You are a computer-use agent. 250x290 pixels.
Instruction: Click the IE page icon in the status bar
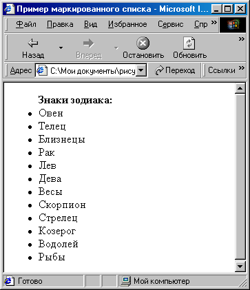coord(9,281)
